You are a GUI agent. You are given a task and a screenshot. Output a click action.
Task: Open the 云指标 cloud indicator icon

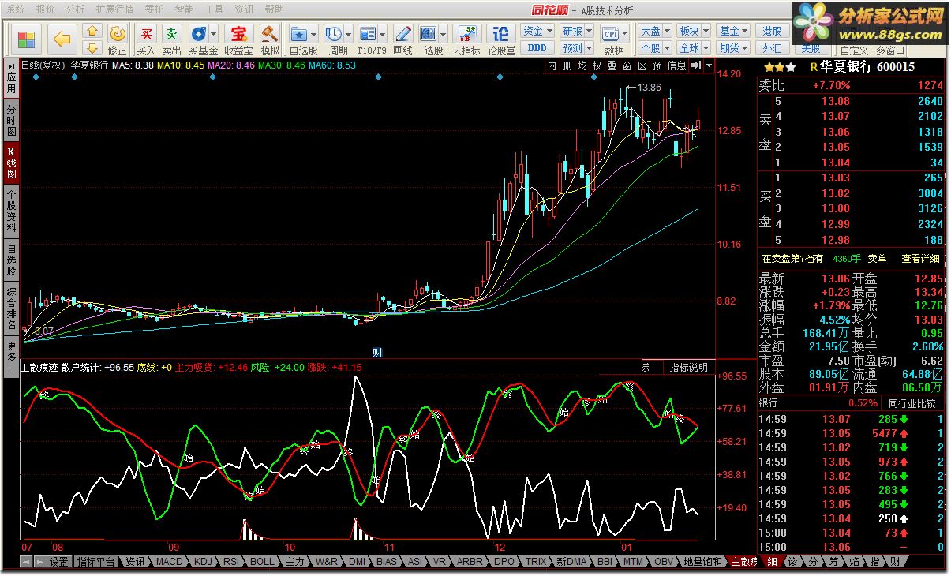point(466,33)
